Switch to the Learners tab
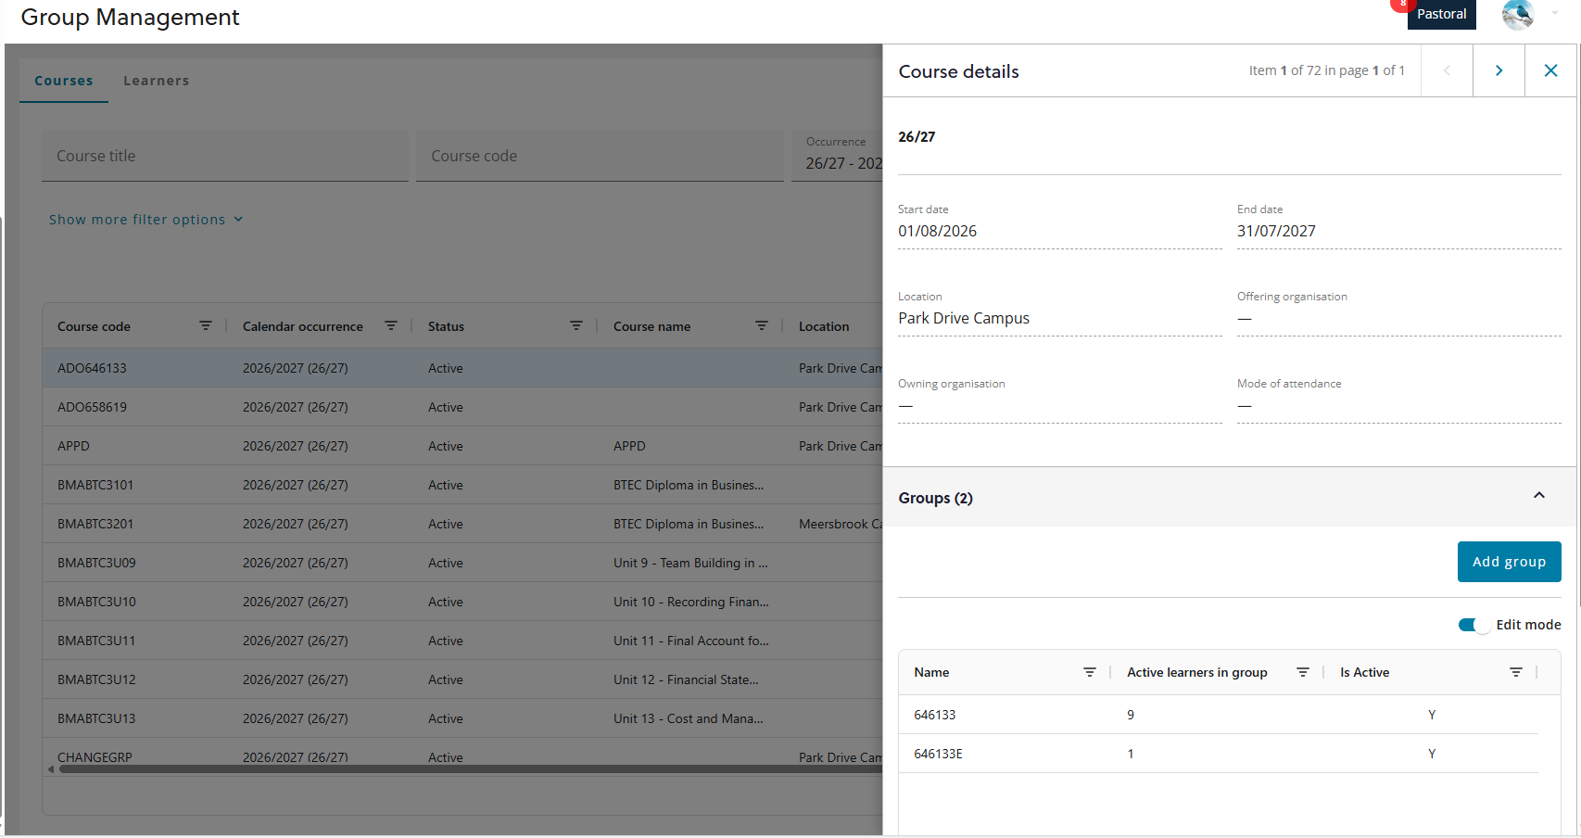The height and width of the screenshot is (838, 1581). coord(156,81)
